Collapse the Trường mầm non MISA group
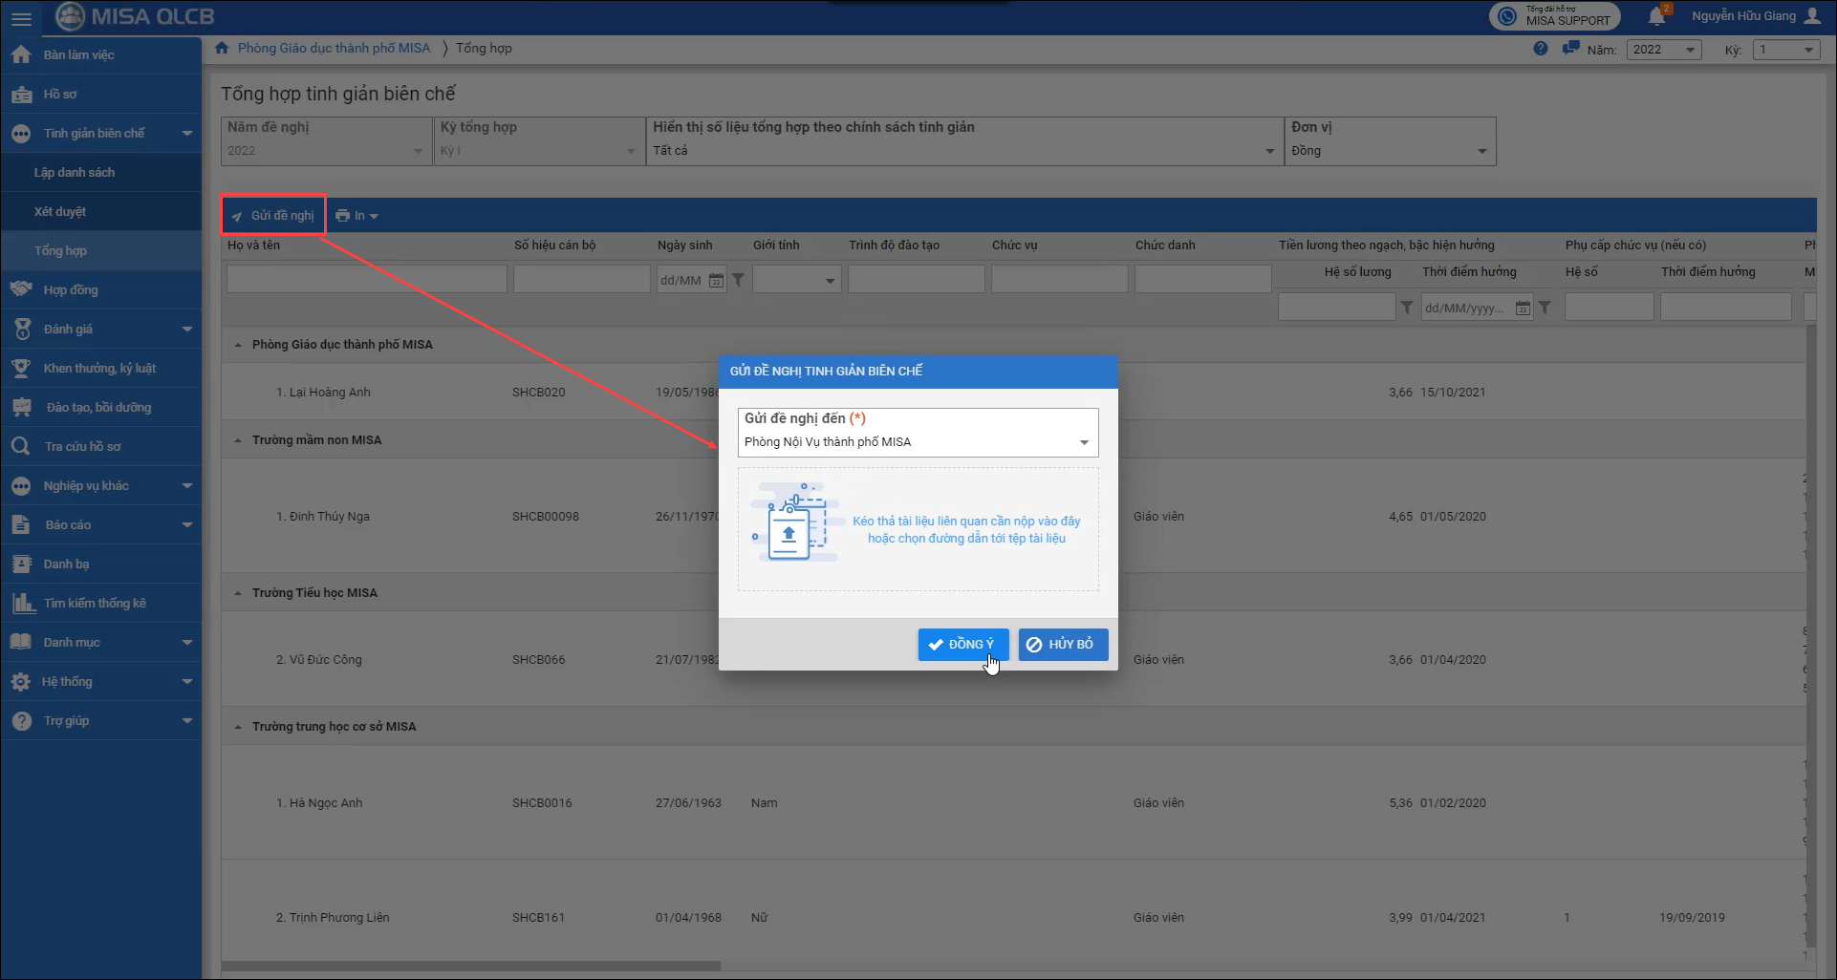The height and width of the screenshot is (980, 1837). 238,440
